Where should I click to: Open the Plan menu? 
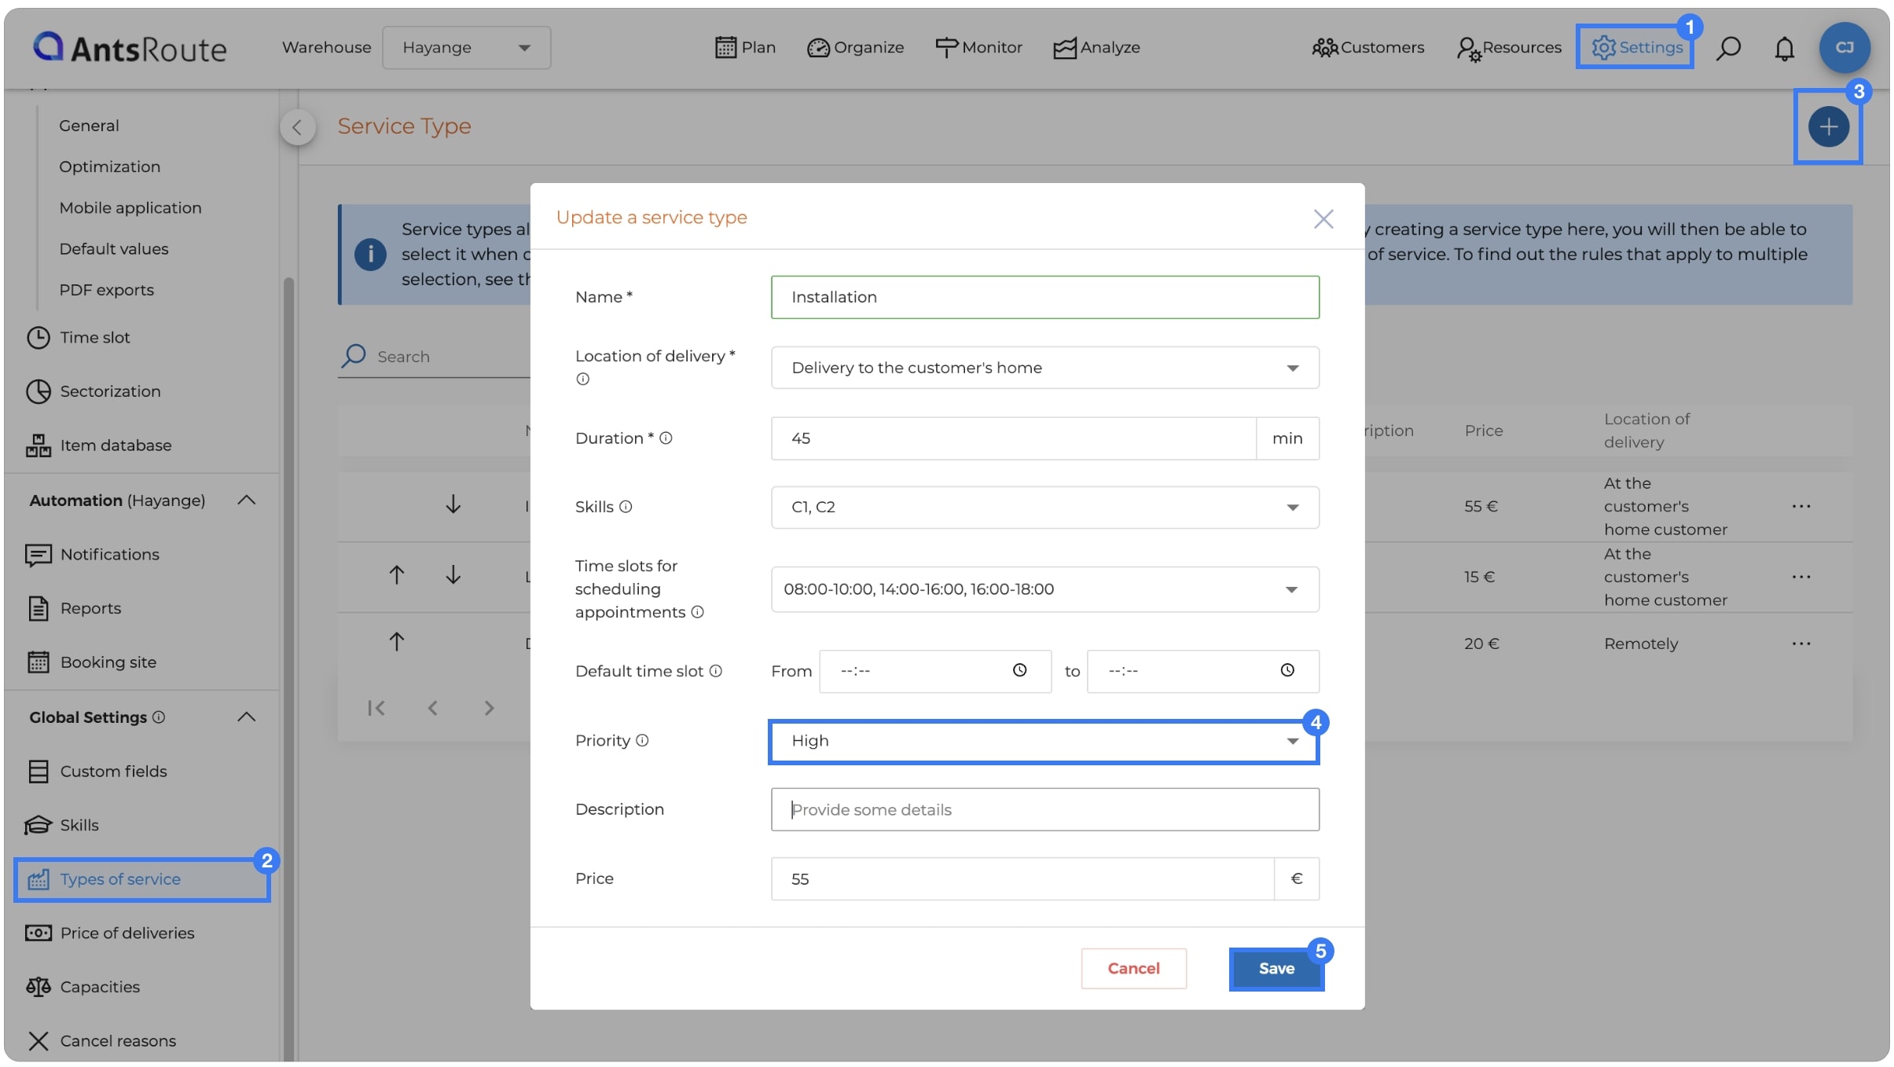pyautogui.click(x=745, y=47)
